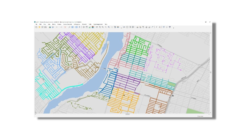Select the magnifying glass find icon
Image resolution: width=246 pixels, height=138 pixels.
(x=69, y=27)
